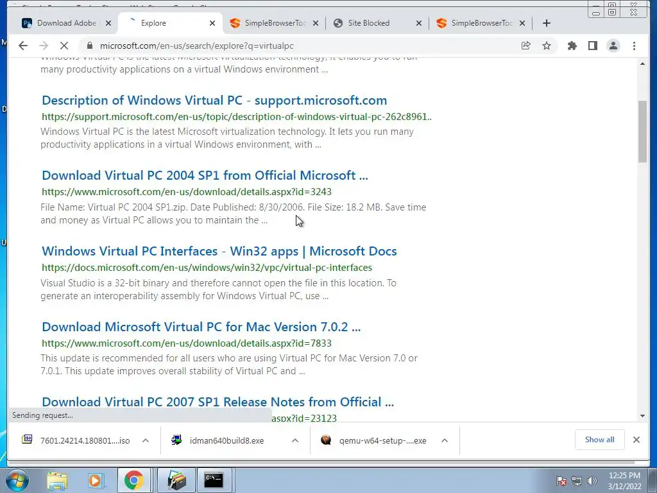The image size is (657, 493).
Task: Click the address bar URL
Action: coord(196,46)
